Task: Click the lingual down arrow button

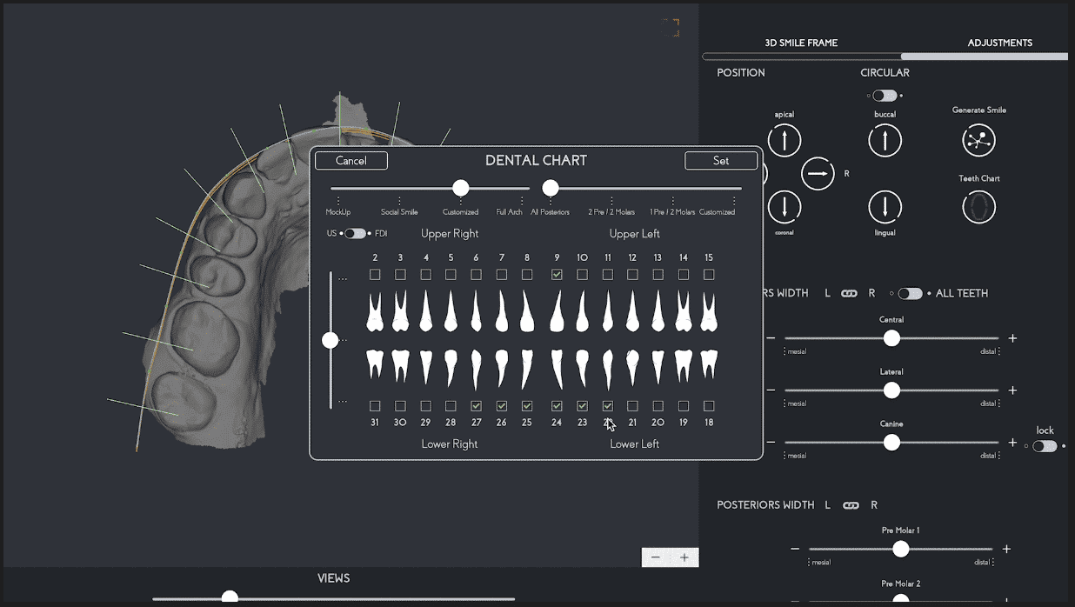Action: click(885, 207)
